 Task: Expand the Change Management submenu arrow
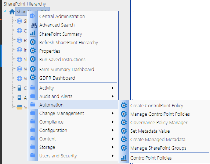click(113, 113)
